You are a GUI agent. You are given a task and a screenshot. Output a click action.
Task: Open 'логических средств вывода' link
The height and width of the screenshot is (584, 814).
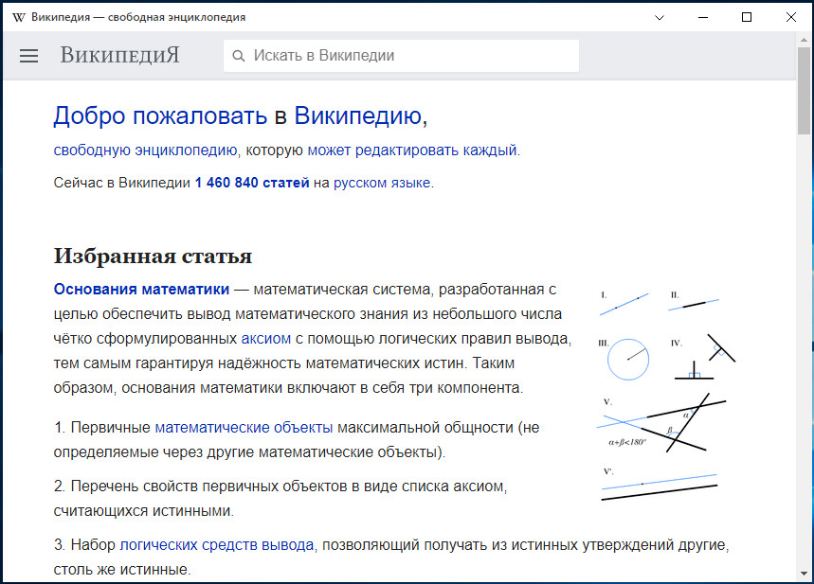click(x=216, y=544)
